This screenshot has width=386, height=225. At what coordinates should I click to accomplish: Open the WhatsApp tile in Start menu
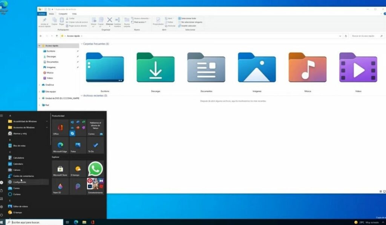tap(95, 169)
